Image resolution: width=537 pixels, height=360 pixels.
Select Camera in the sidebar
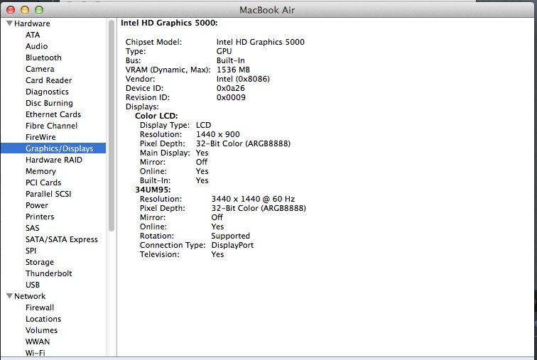click(40, 69)
